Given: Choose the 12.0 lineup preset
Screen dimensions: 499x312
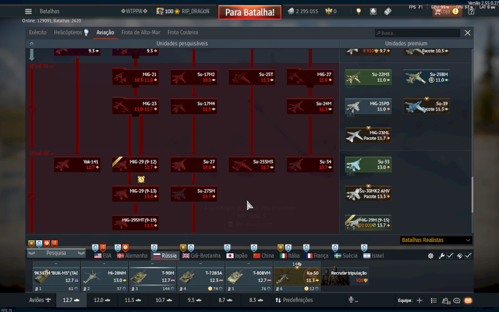Looking at the screenshot, I should 102,300.
